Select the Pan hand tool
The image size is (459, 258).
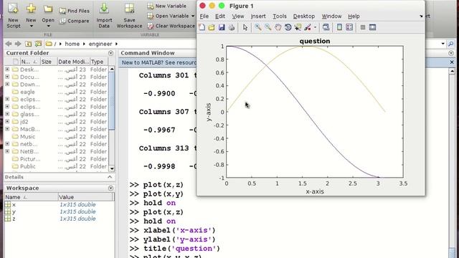(x=278, y=27)
